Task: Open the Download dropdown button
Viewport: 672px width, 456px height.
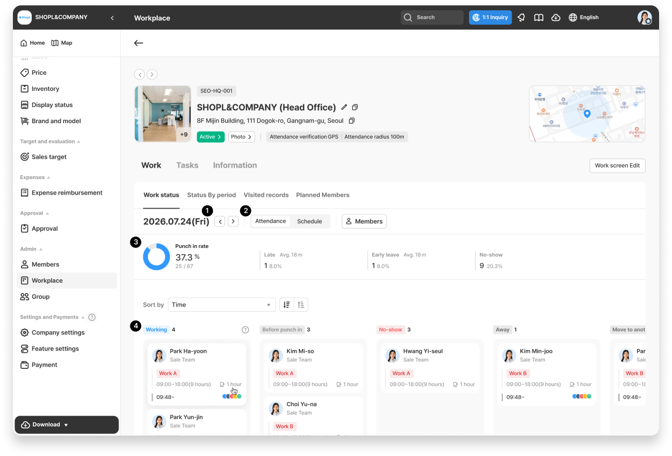Action: click(x=67, y=425)
